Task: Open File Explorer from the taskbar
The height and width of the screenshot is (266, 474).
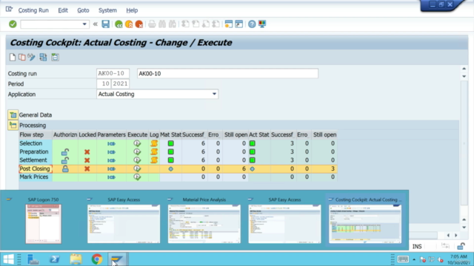Action: tap(76, 259)
